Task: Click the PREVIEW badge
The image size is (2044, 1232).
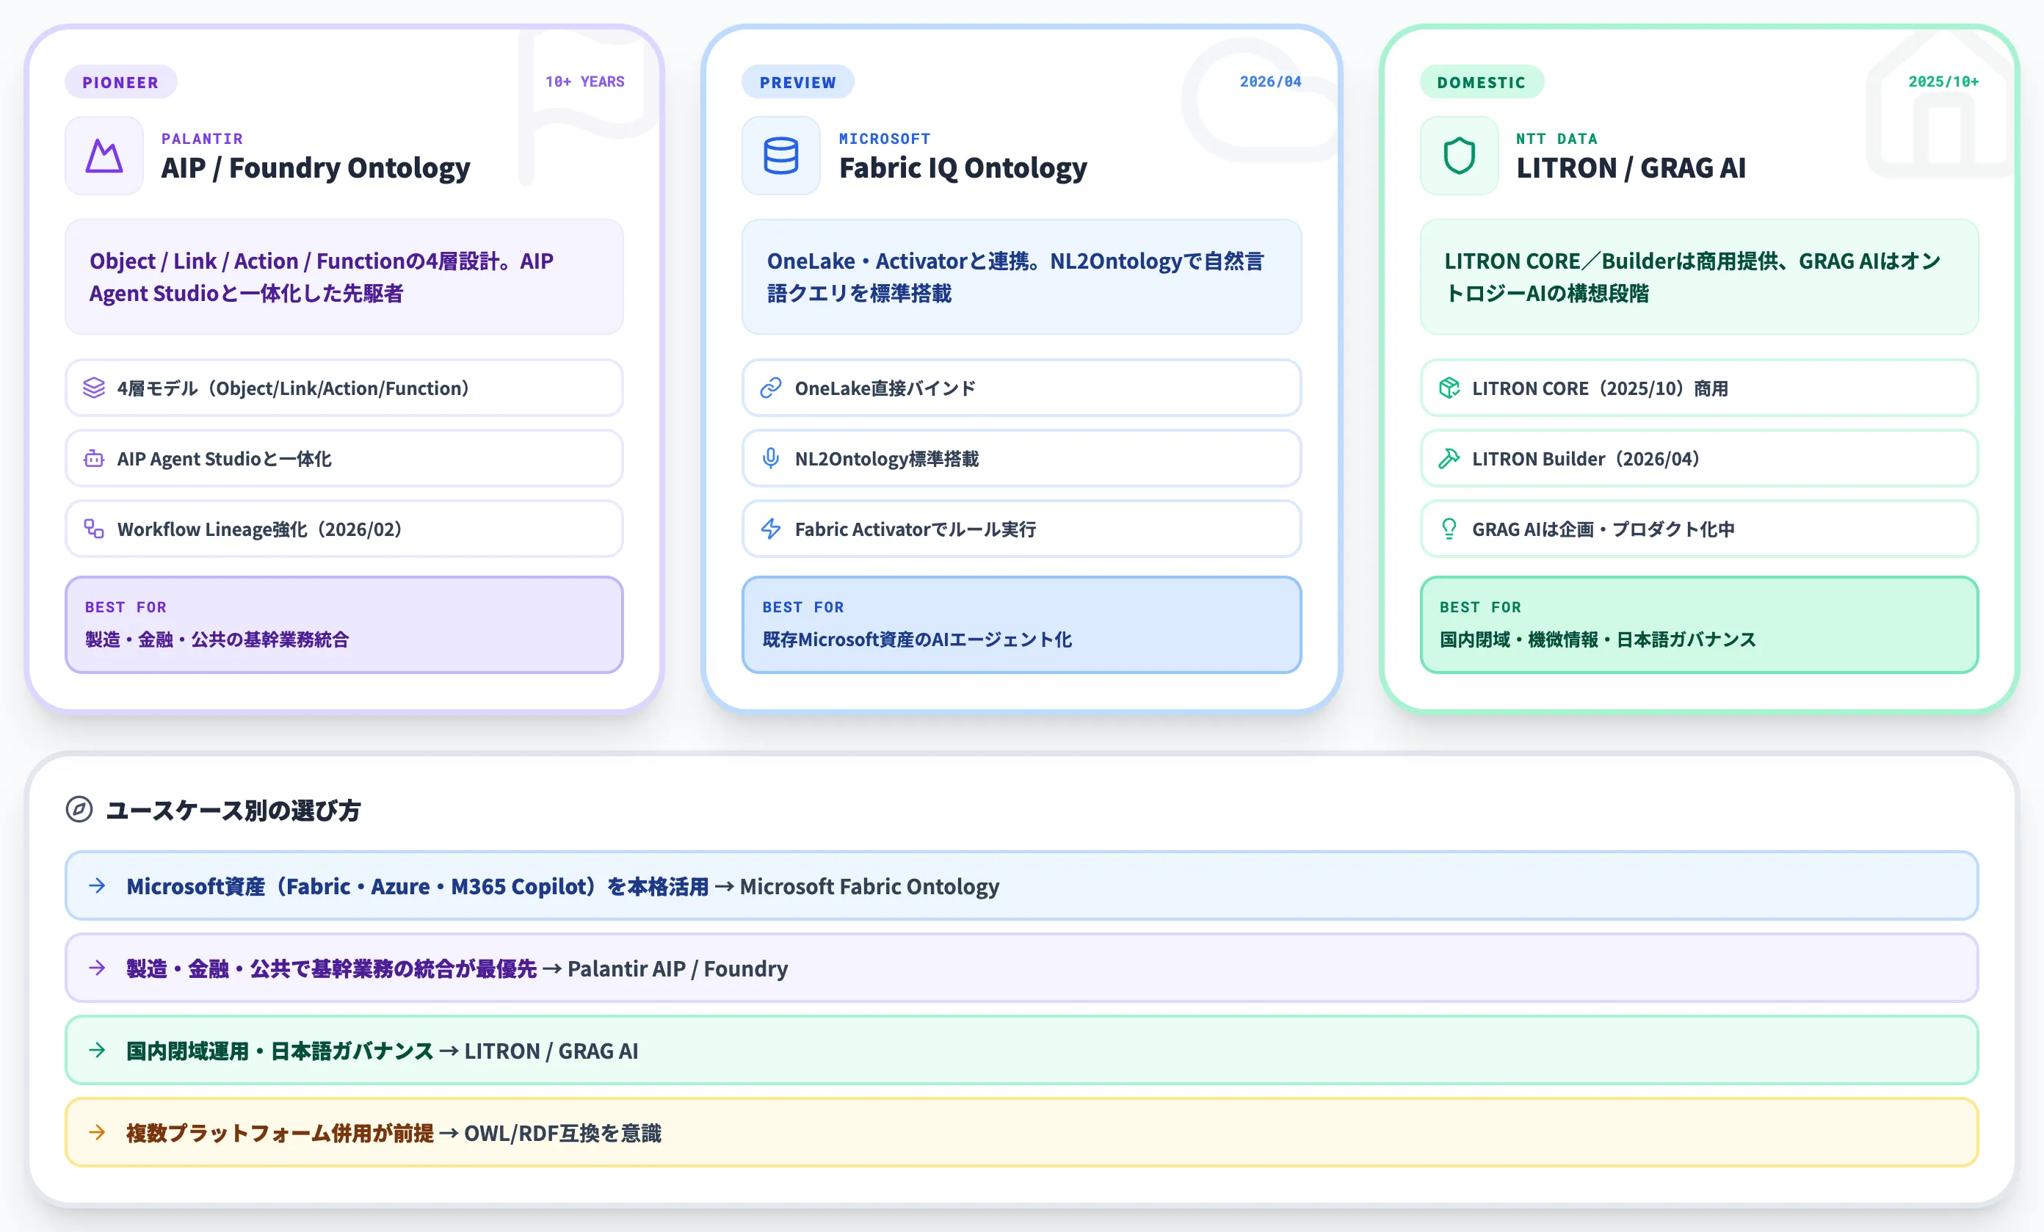Action: pyautogui.click(x=797, y=82)
